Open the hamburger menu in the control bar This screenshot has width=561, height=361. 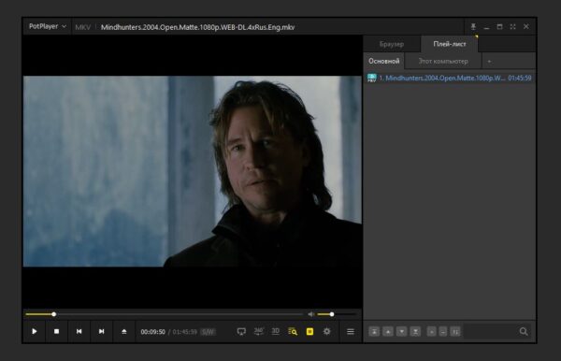[x=351, y=332]
